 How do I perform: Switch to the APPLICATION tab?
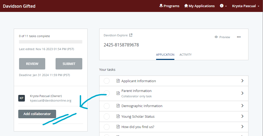pyautogui.click(x=165, y=55)
